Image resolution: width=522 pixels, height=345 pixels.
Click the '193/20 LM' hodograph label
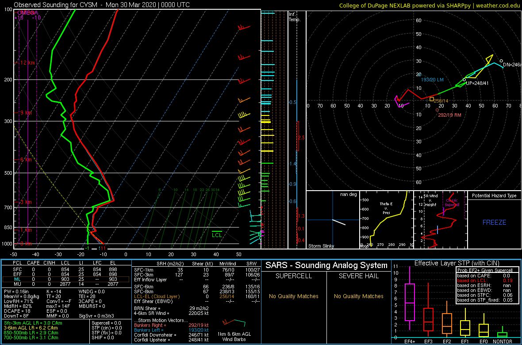[432, 80]
